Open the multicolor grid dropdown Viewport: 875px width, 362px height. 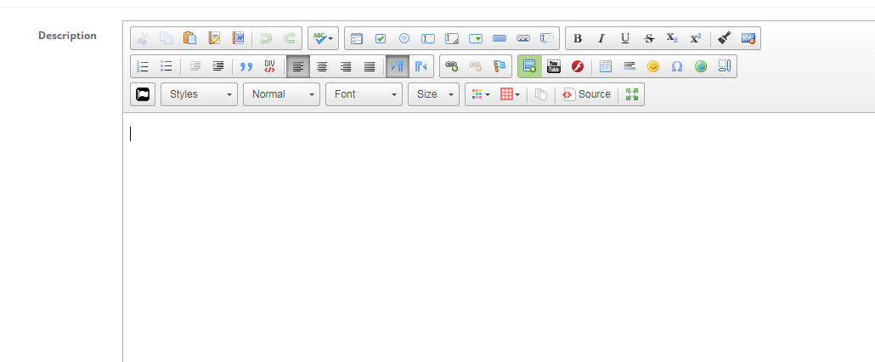coord(481,94)
